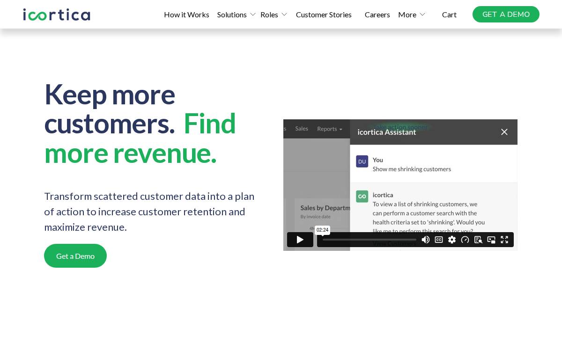562x351 pixels.
Task: Enter fullscreen video mode
Action: [504, 240]
